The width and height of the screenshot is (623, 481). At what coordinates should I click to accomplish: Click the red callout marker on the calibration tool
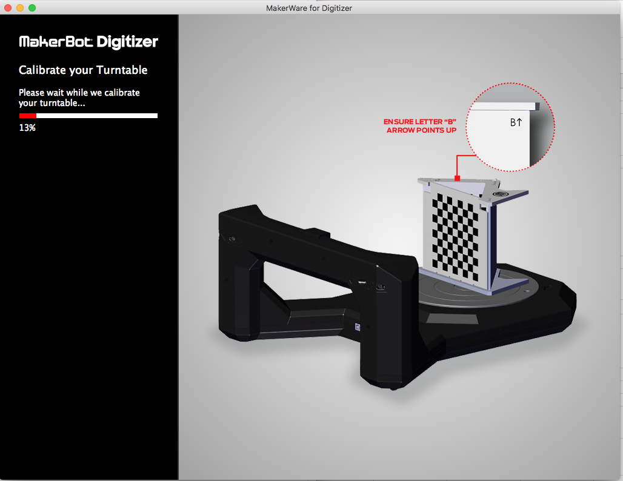458,178
